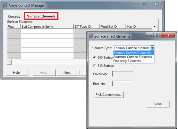
Task: Click the Surface Effect Elements title icon
Action: coord(91,36)
